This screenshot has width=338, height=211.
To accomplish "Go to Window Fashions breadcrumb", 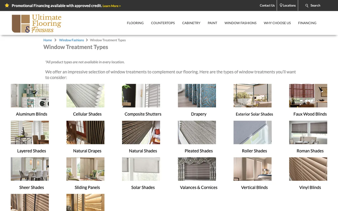I will pyautogui.click(x=72, y=40).
